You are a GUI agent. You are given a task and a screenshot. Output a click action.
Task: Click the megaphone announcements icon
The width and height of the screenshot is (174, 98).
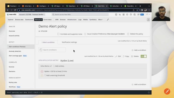coord(138,14)
